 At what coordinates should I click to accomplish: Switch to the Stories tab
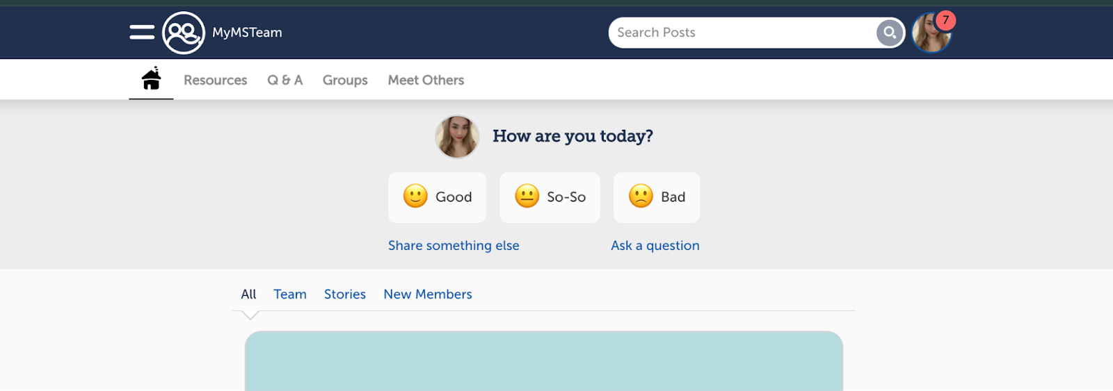click(345, 294)
